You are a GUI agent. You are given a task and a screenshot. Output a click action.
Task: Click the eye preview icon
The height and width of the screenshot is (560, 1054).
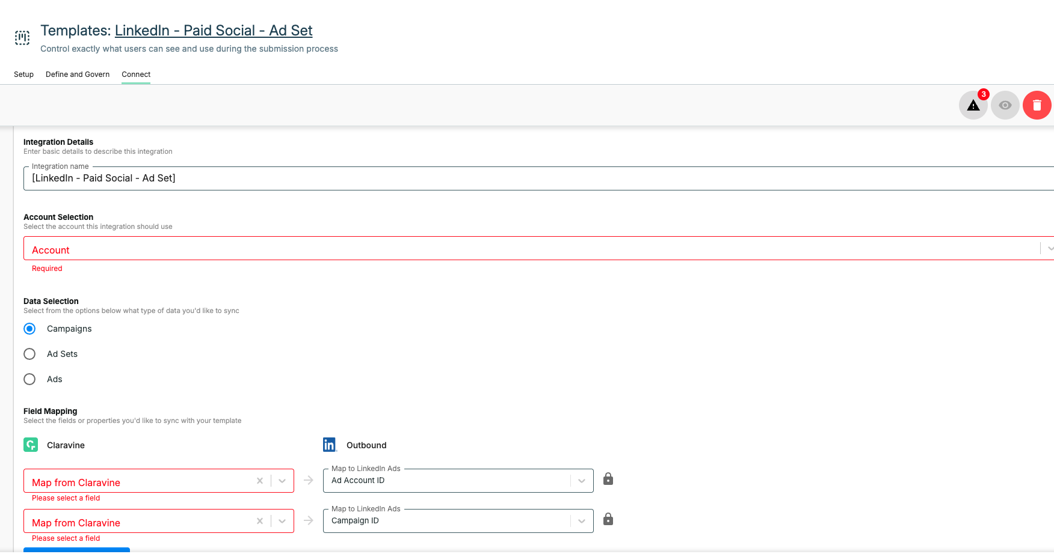(1005, 105)
